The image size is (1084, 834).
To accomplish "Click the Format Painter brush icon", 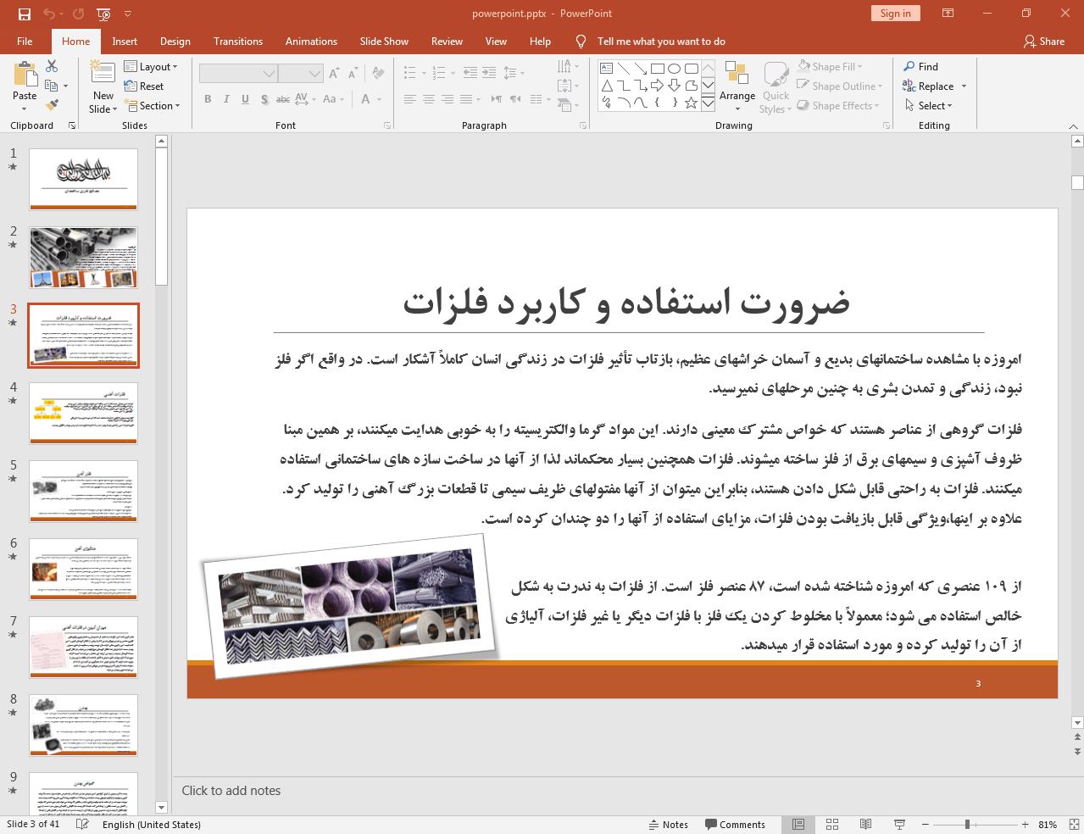I will click(x=52, y=105).
